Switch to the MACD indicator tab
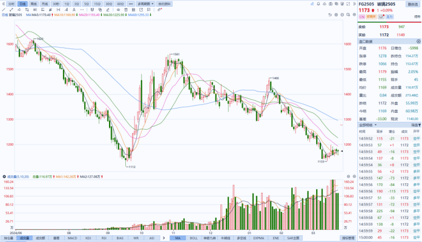422x242 pixels. pos(72,238)
